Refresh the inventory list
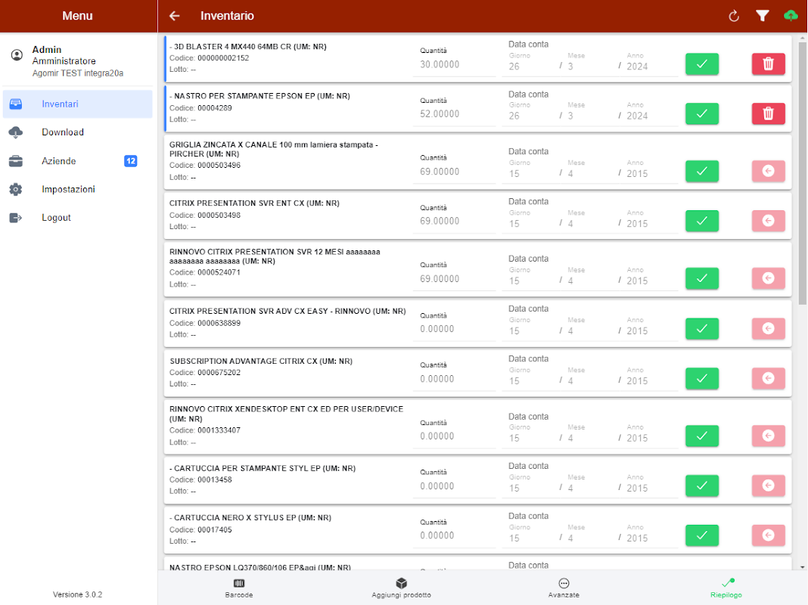Screen dimensions: 808x605 734,16
